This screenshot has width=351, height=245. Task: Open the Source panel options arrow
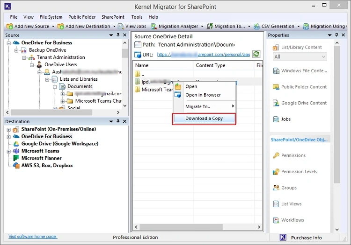[111, 35]
